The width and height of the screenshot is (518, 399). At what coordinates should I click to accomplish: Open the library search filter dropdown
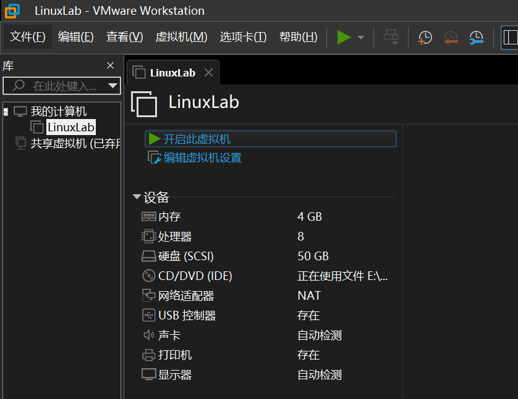(113, 86)
